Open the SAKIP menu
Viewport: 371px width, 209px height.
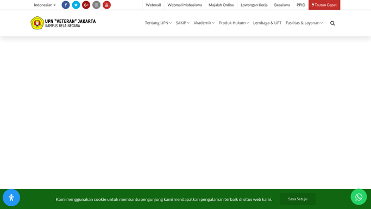click(183, 23)
